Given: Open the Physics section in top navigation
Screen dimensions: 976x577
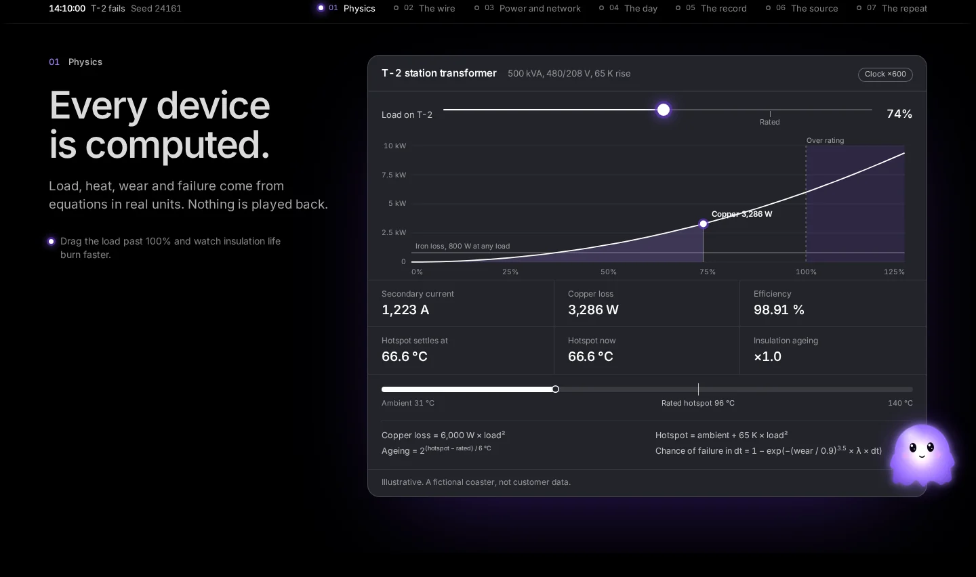Looking at the screenshot, I should (x=346, y=8).
